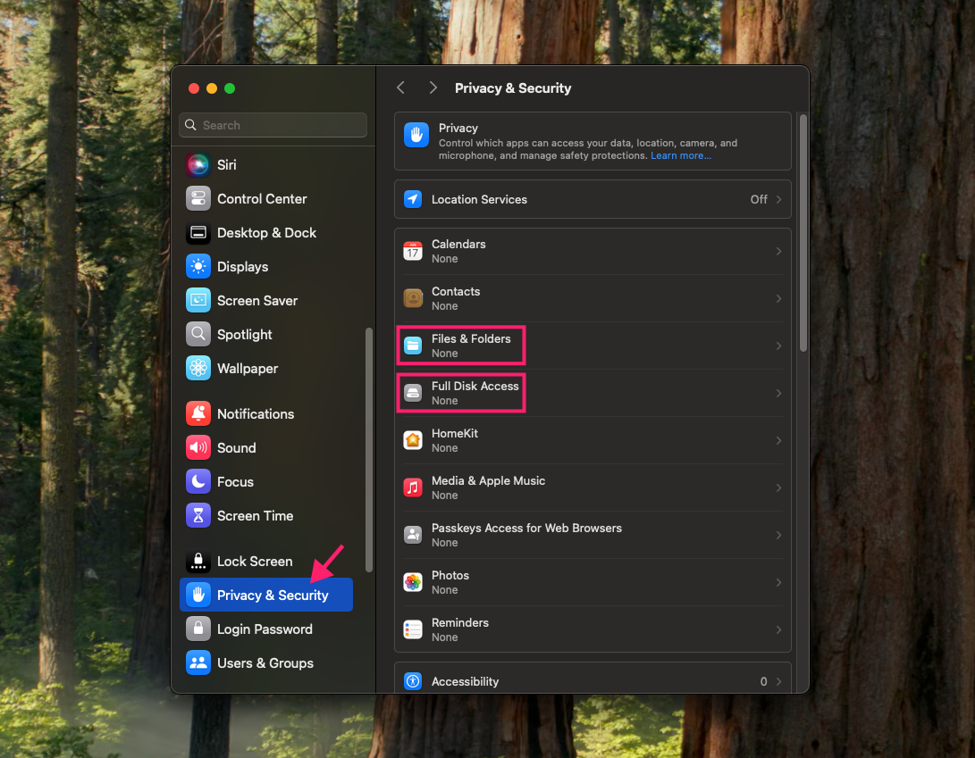Click the Privacy & Security hand icon in sidebar

pyautogui.click(x=198, y=595)
